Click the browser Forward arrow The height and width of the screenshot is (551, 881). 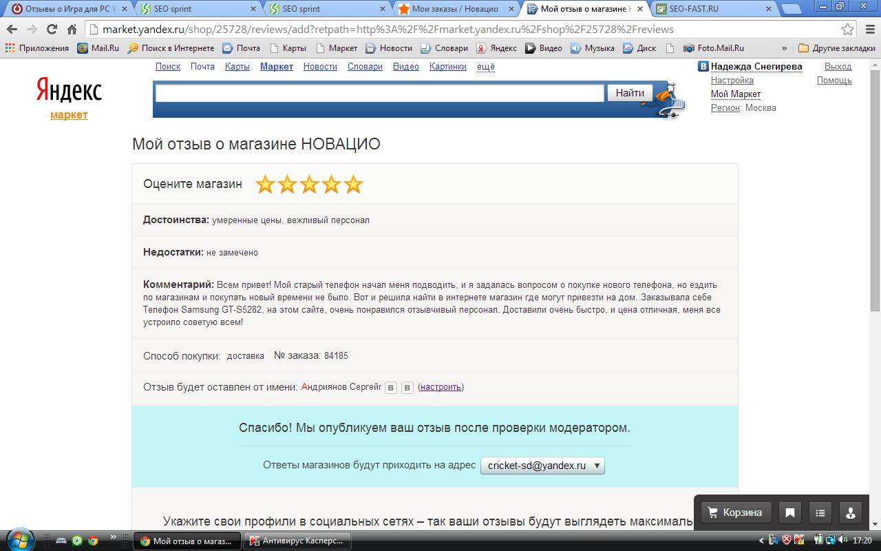(x=32, y=30)
